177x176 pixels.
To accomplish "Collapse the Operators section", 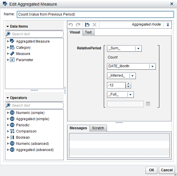I will [x=8, y=98].
